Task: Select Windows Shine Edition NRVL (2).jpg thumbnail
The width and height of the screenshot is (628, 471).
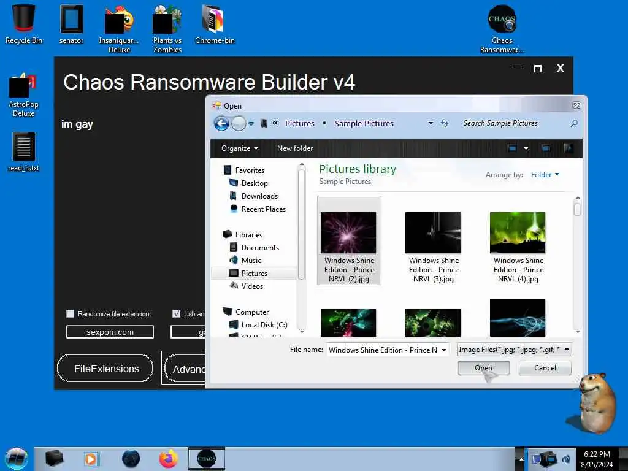Action: click(349, 240)
